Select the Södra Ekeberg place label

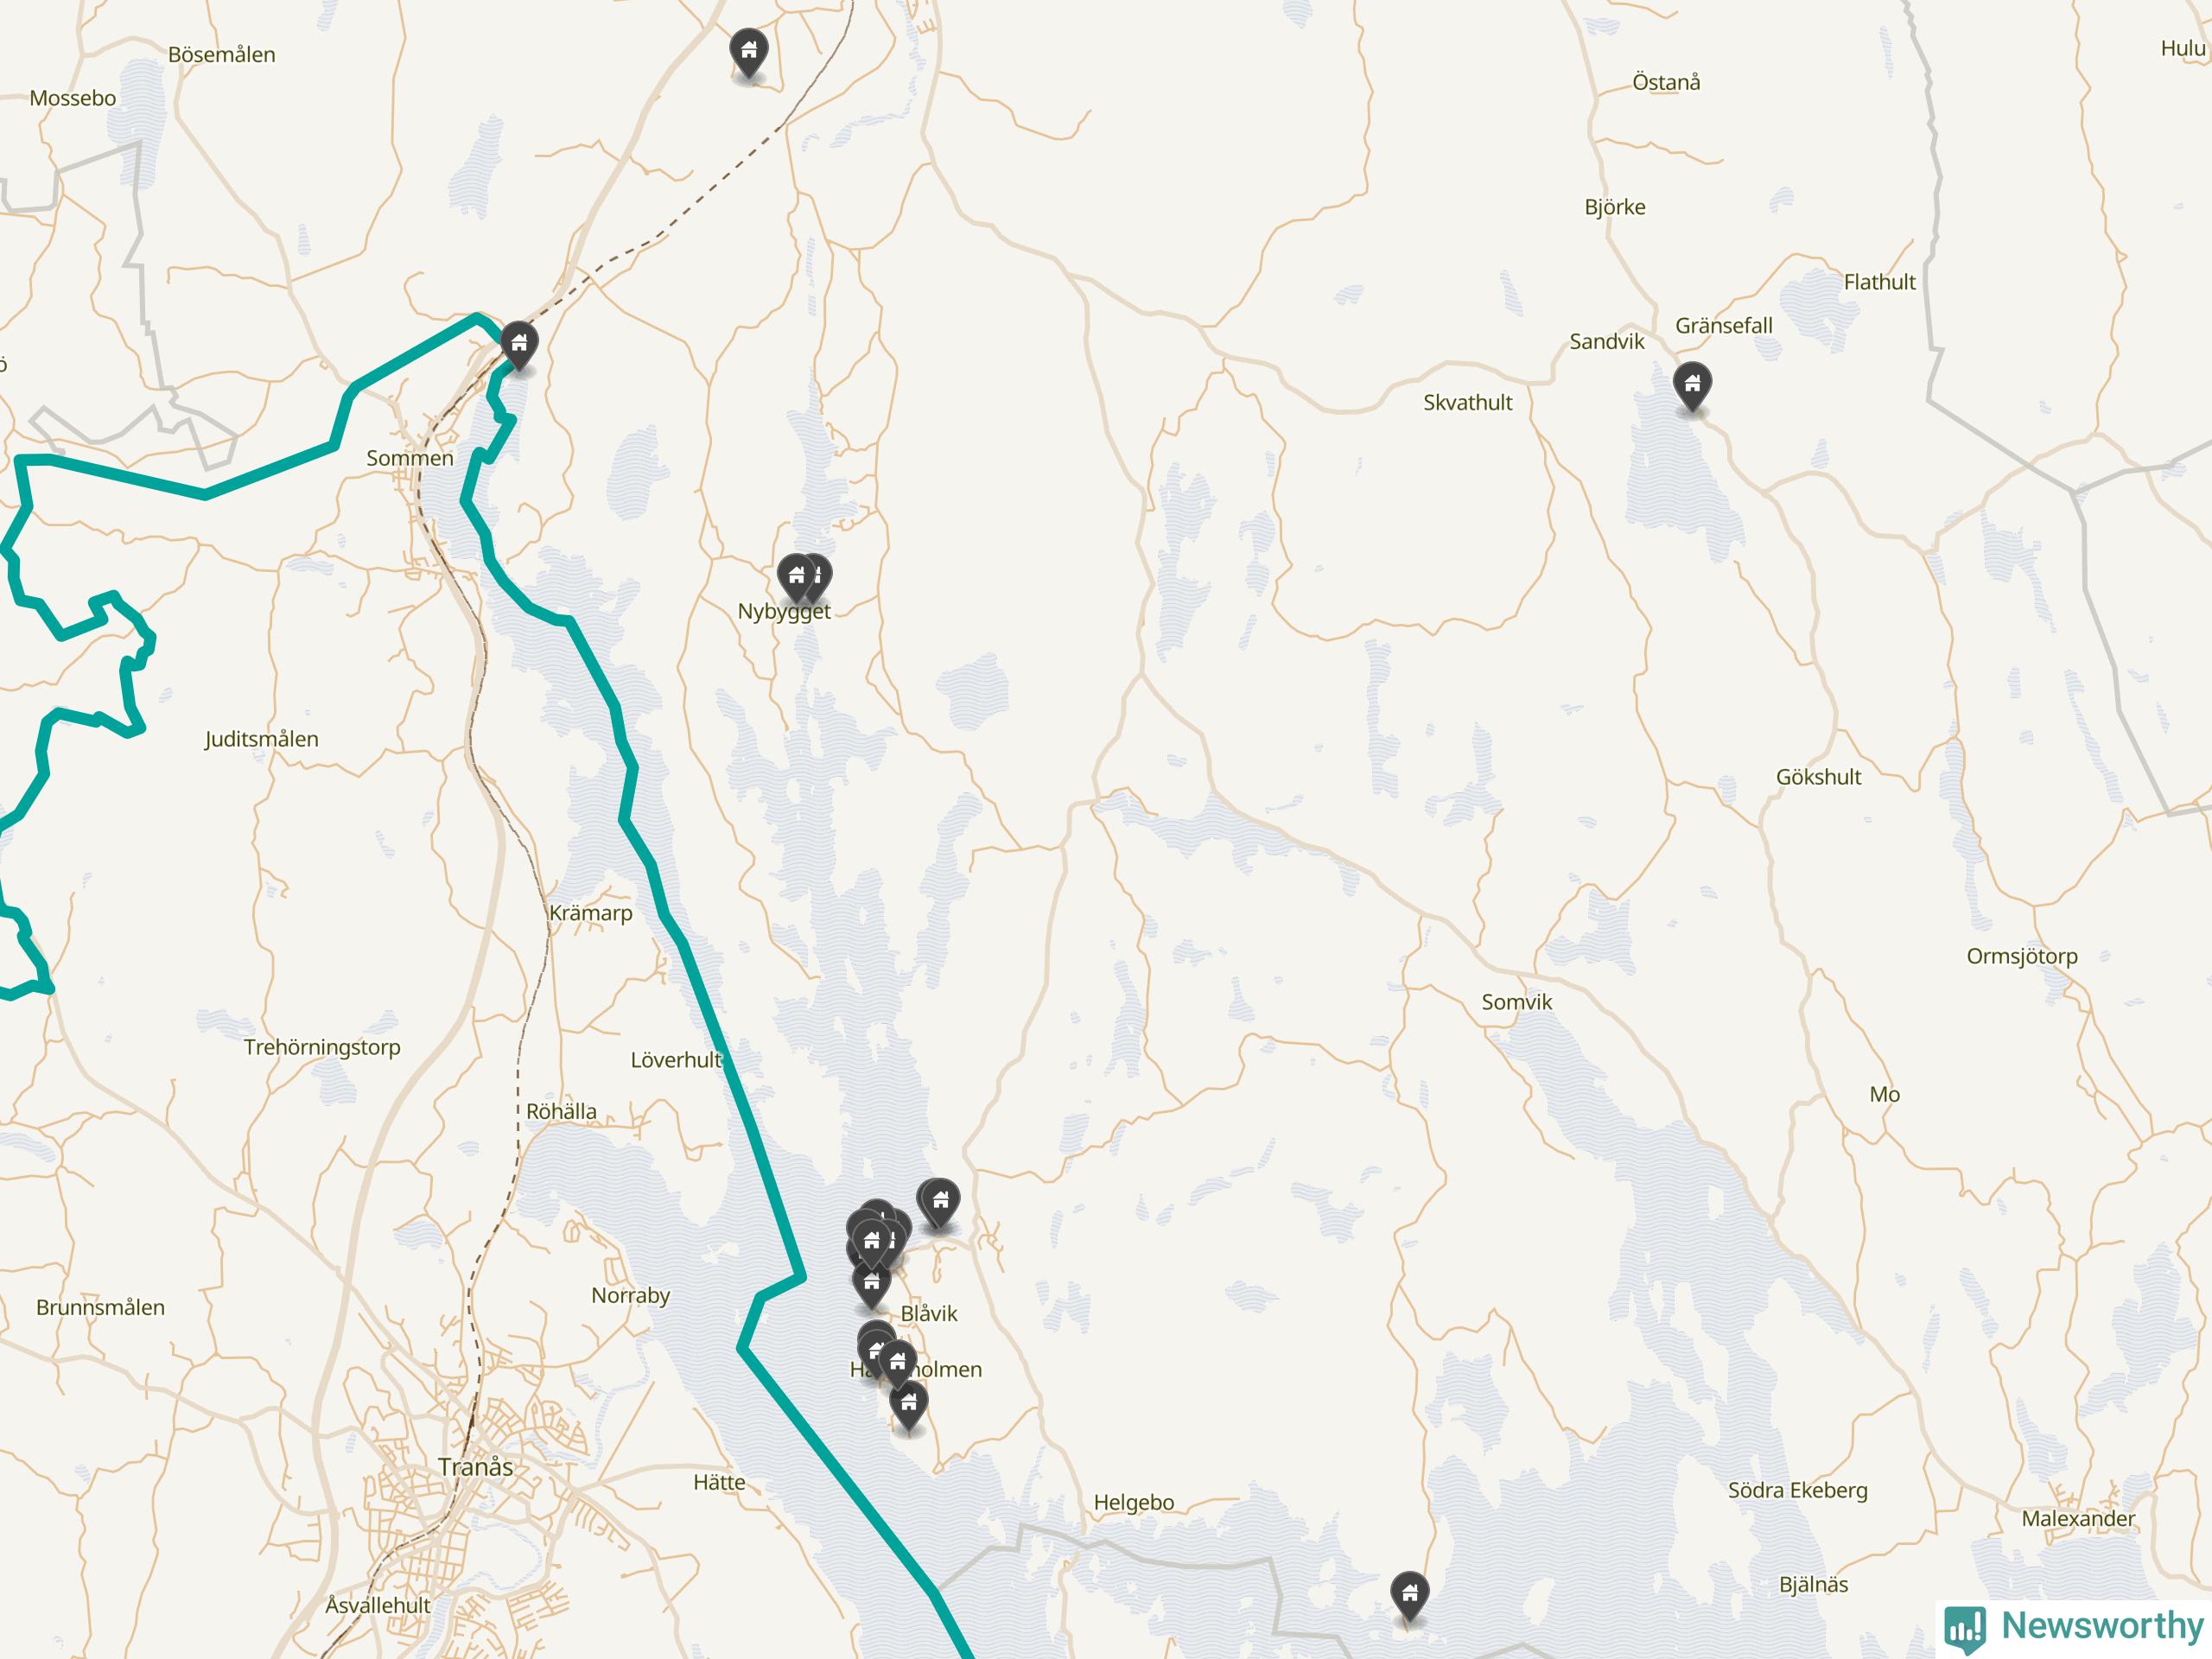1798,1490
